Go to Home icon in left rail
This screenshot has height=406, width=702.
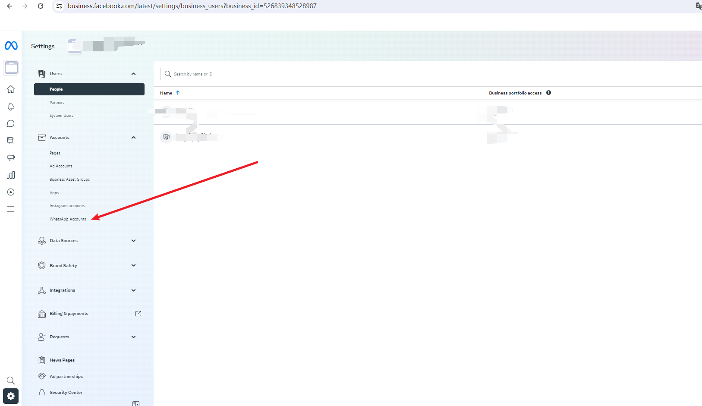11,89
